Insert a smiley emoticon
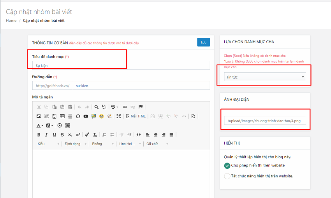Image resolution: width=331 pixels, height=198 pixels. pyautogui.click(x=102, y=116)
